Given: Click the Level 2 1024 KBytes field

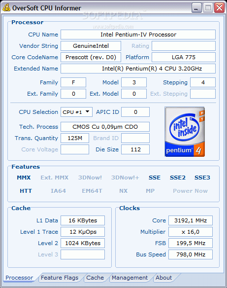Looking at the screenshot, I should 83,243.
